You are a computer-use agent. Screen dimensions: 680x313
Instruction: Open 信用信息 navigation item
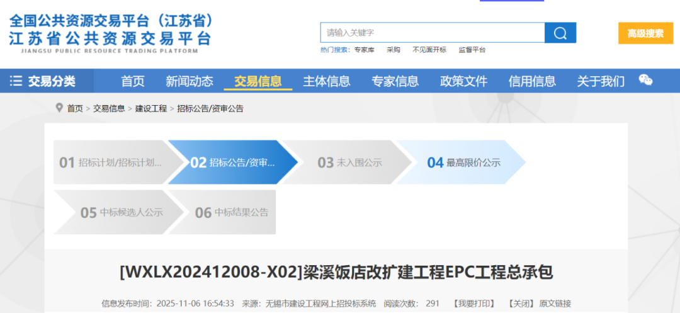click(532, 81)
